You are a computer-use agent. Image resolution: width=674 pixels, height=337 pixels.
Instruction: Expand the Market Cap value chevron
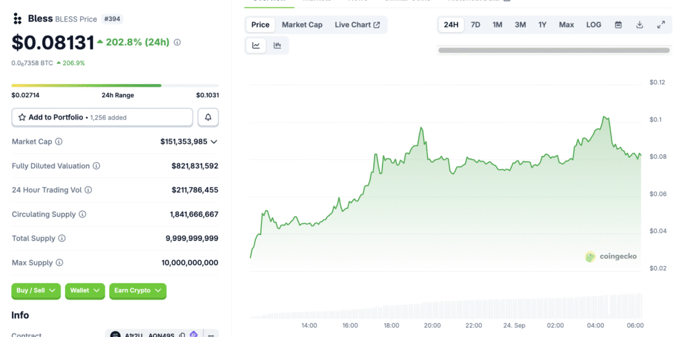(x=214, y=142)
